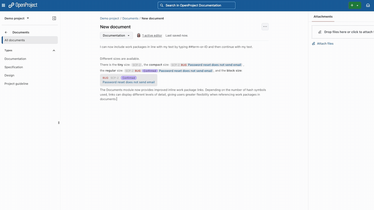The image size is (374, 210).
Task: Open compact Password reset does not send email link
Action: 214,65
